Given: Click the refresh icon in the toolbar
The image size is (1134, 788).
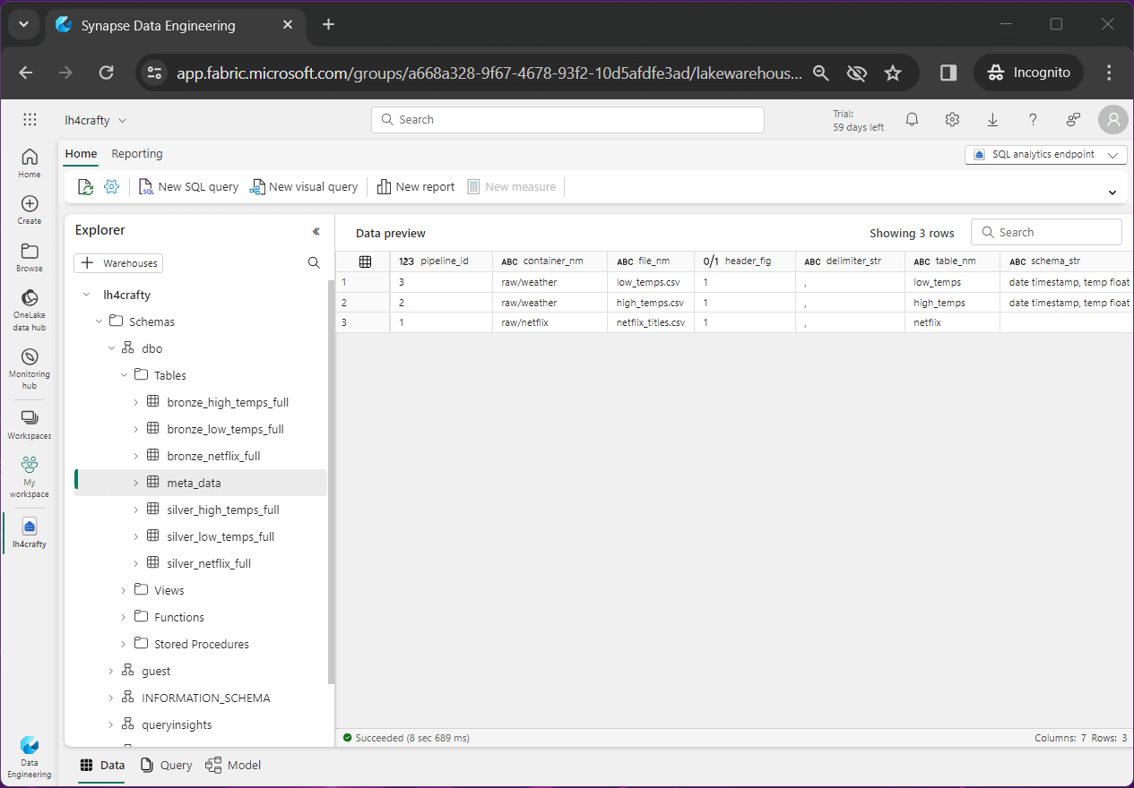Looking at the screenshot, I should [x=85, y=187].
